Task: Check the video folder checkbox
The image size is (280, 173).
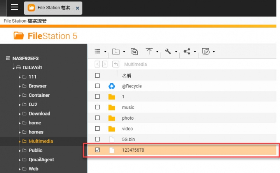Action: 97,129
